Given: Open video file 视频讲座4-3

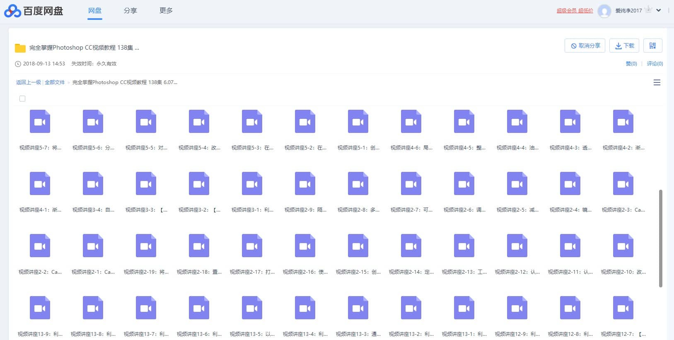Looking at the screenshot, I should [570, 121].
